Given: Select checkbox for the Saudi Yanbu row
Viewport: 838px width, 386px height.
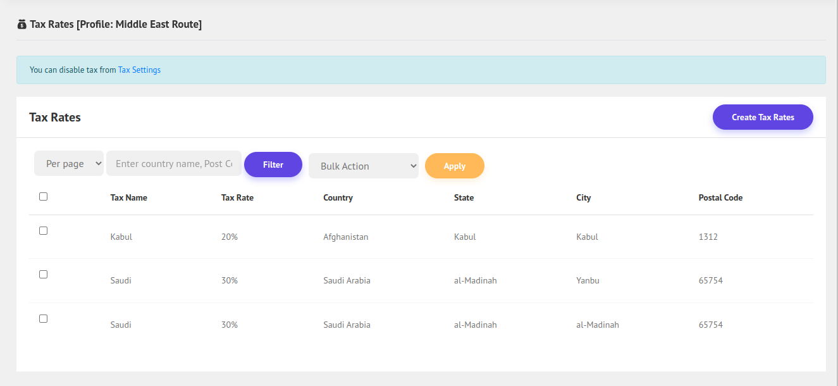Looking at the screenshot, I should (43, 275).
